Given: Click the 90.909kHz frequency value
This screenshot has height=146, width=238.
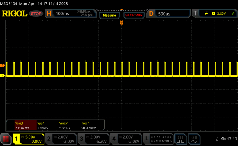Looking at the screenshot, I should (89, 128).
